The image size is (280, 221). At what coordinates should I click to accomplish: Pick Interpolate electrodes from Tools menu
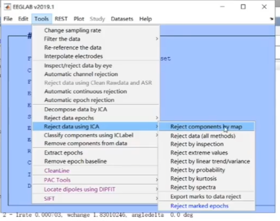73,56
